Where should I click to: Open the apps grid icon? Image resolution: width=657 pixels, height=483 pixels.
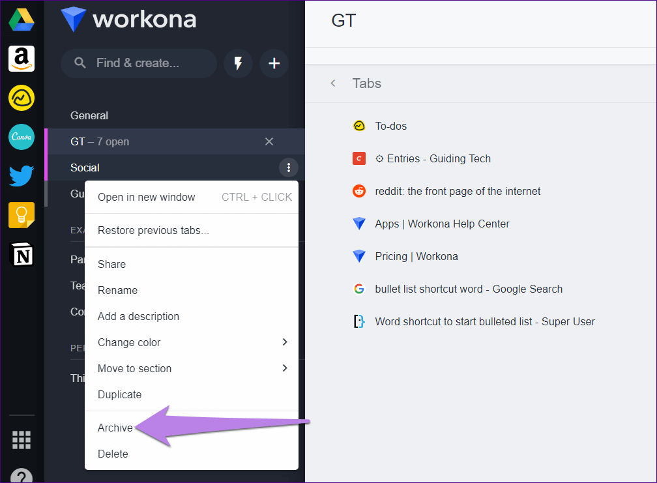click(22, 440)
